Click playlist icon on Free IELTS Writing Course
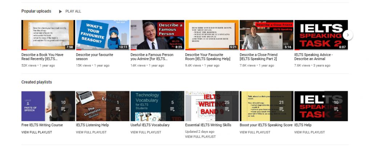The width and height of the screenshot is (372, 148). coord(63,109)
